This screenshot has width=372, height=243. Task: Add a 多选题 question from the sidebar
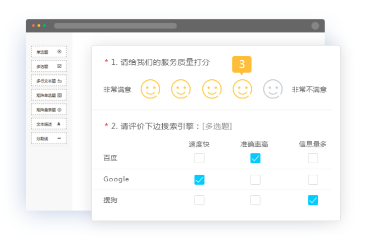click(x=49, y=66)
